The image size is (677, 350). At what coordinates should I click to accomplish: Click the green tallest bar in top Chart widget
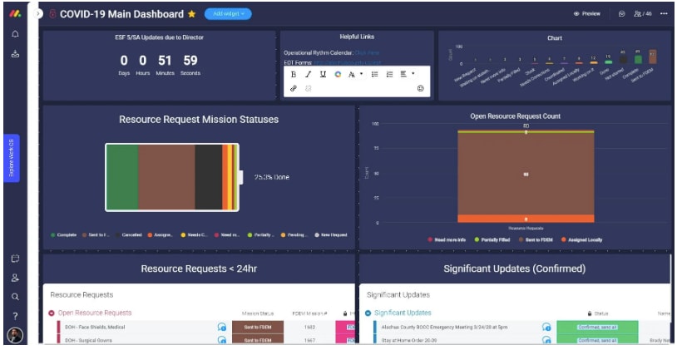638,59
